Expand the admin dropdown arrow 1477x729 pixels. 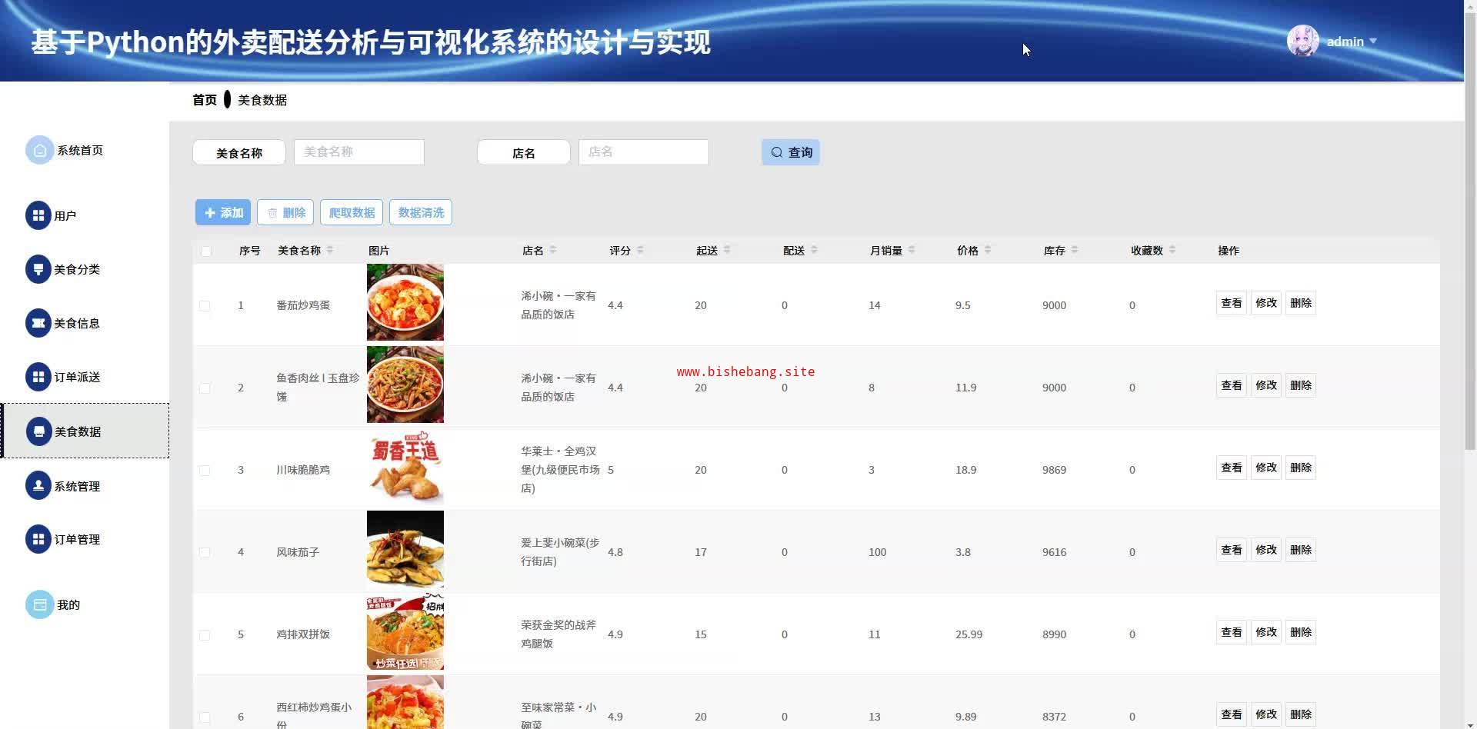[1373, 42]
